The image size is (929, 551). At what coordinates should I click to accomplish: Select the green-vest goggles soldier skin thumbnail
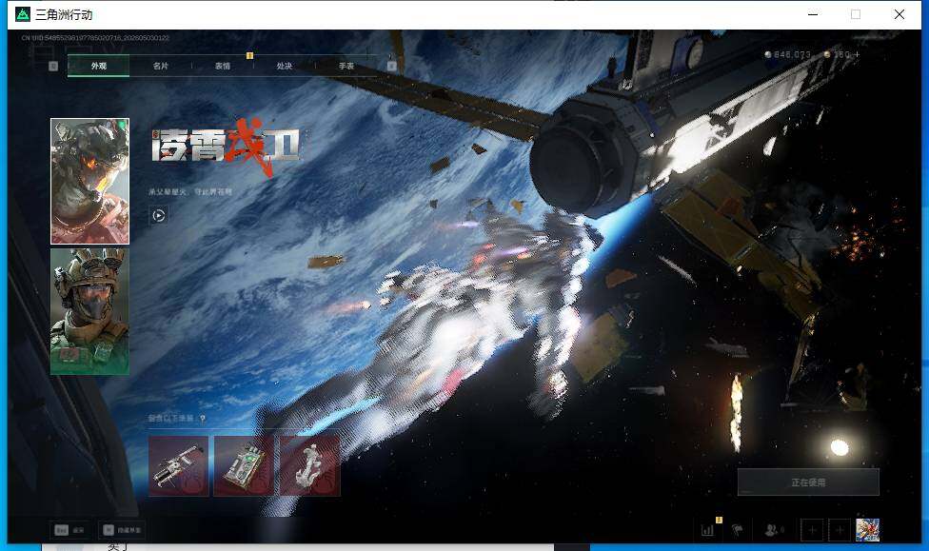coord(90,311)
